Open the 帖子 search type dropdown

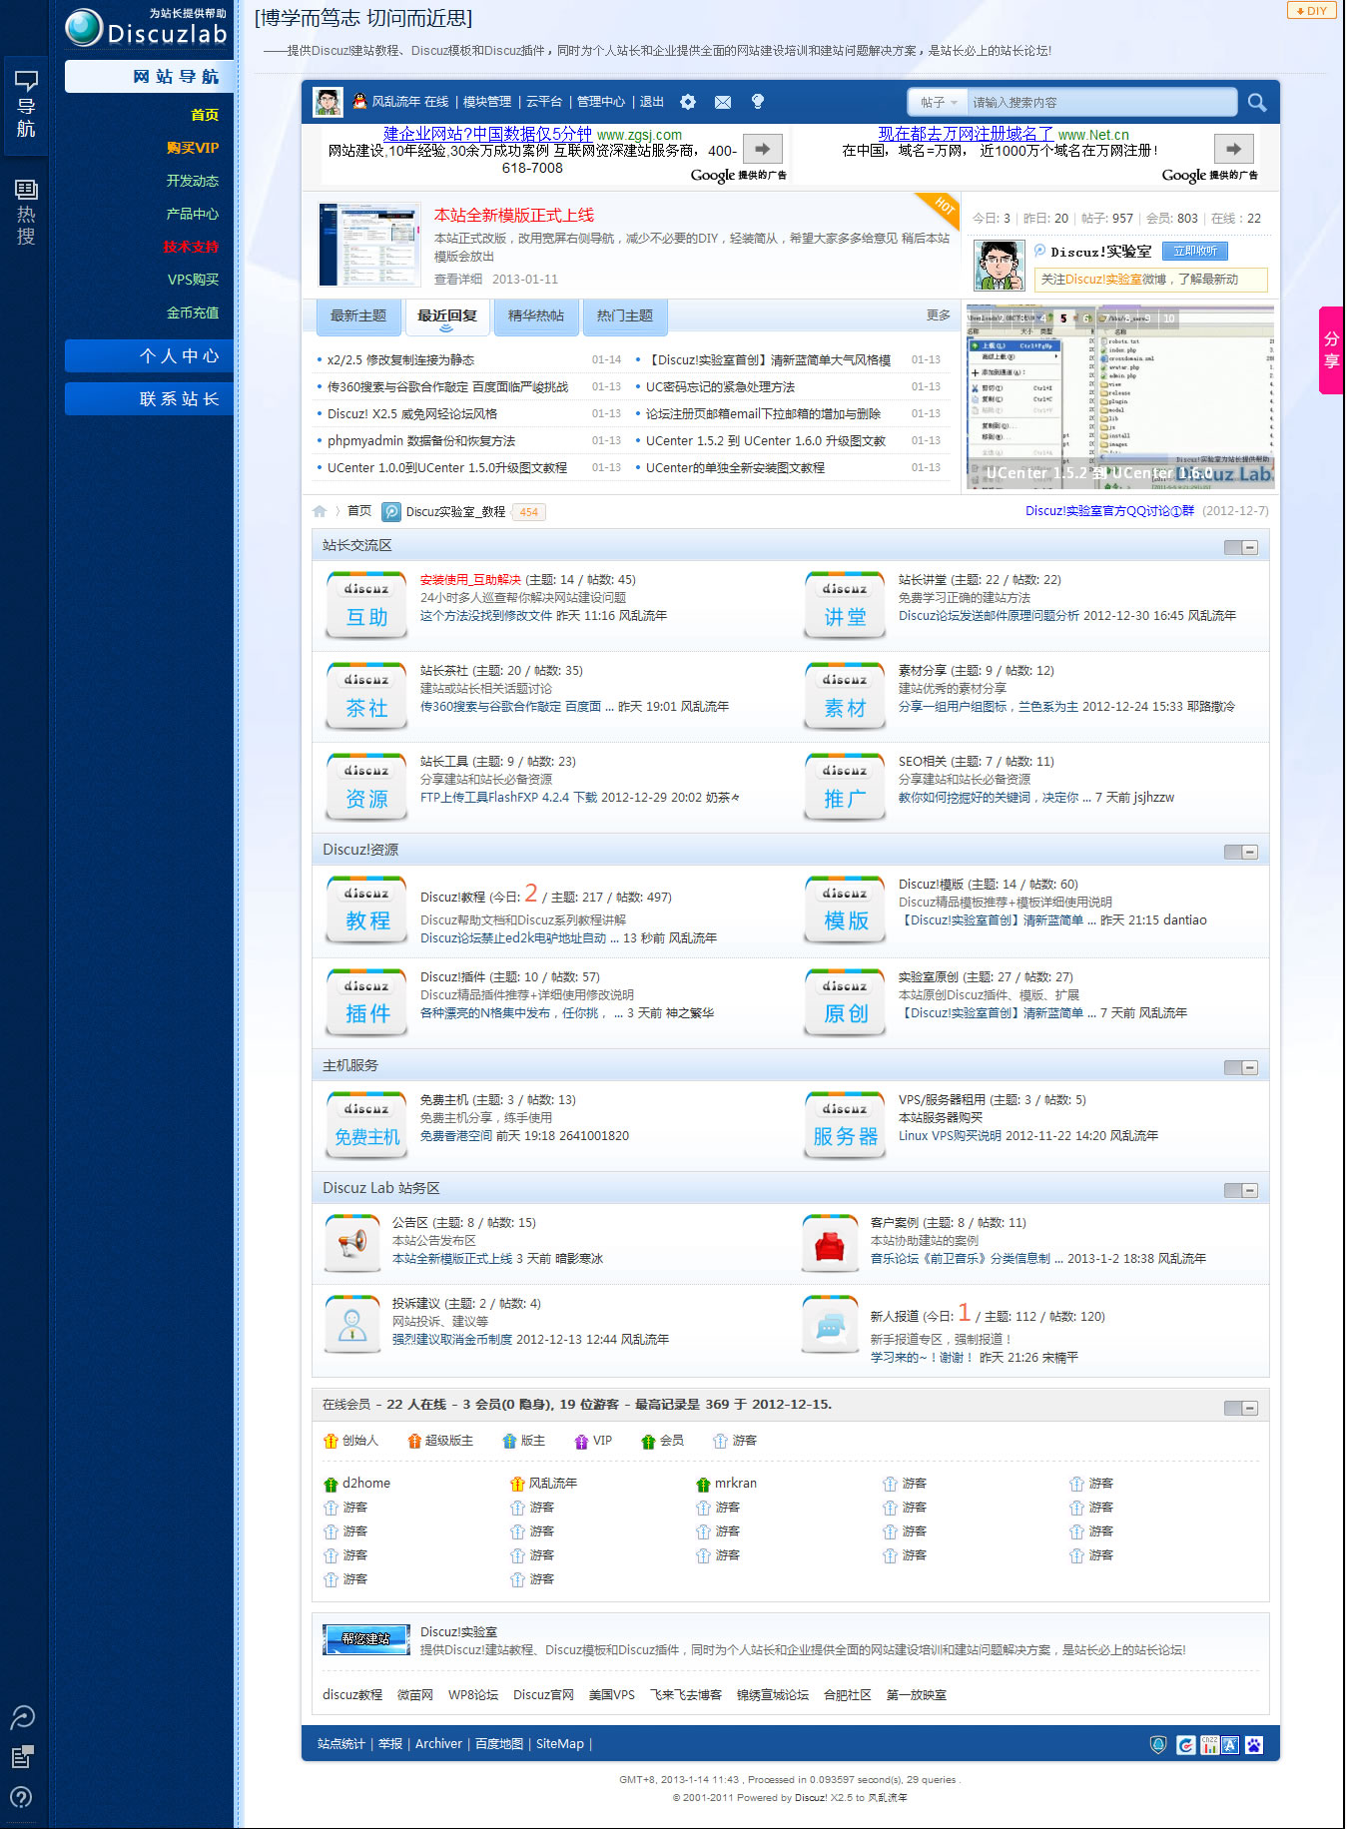click(939, 102)
